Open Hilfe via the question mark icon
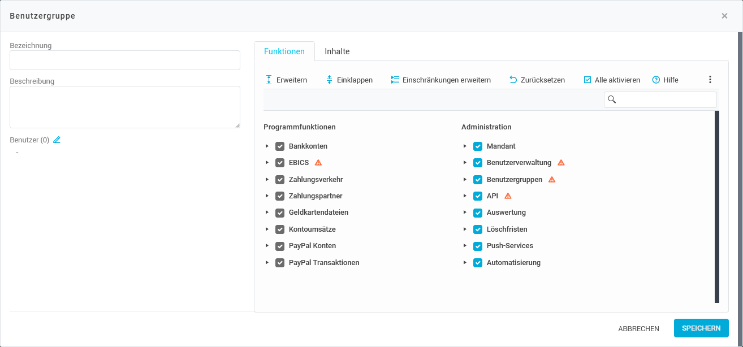The image size is (743, 347). click(x=656, y=80)
